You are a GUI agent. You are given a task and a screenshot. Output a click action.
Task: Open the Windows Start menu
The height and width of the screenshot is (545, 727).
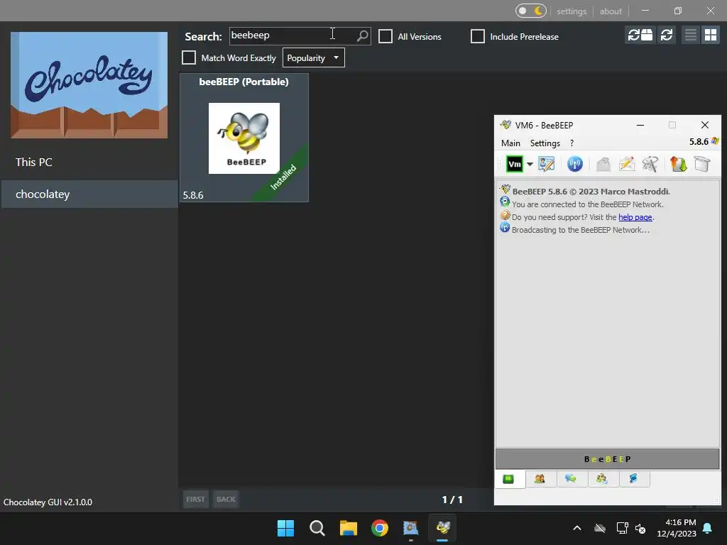tap(285, 528)
